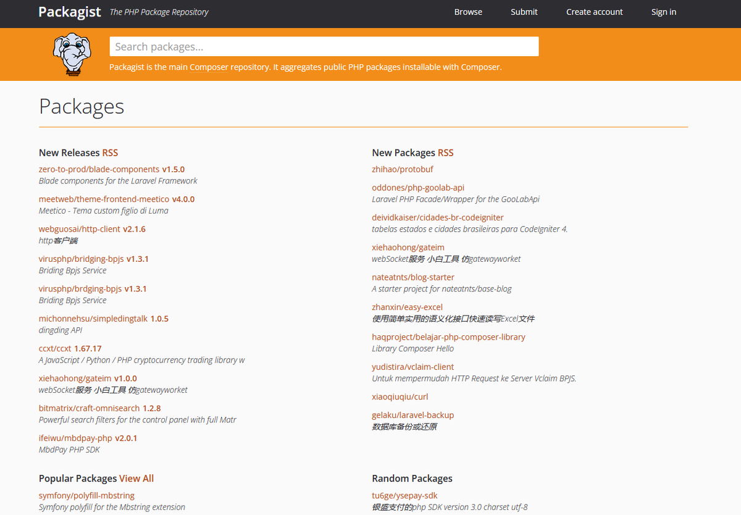
Task: Open zero-to-prod/blade-components package
Action: coord(99,169)
